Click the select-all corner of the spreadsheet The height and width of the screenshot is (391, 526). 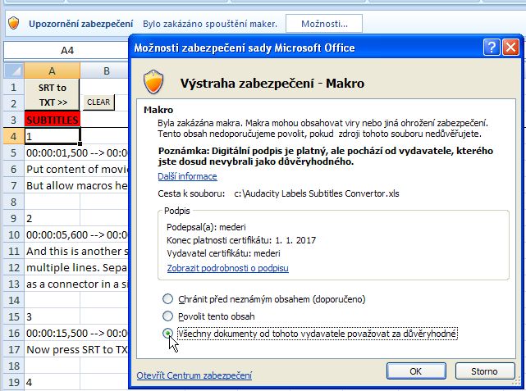(14, 70)
